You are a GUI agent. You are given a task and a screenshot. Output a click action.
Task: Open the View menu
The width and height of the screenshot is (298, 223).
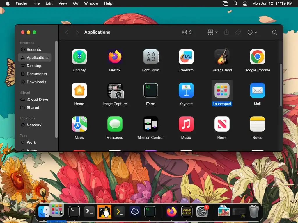pyautogui.click(x=63, y=3)
